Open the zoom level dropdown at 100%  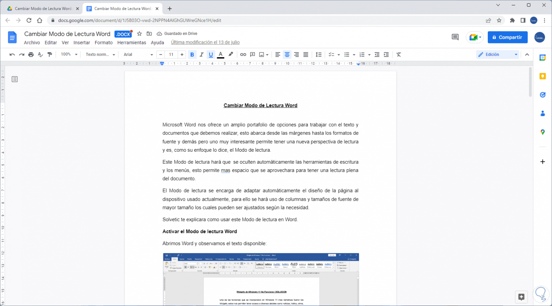point(69,54)
